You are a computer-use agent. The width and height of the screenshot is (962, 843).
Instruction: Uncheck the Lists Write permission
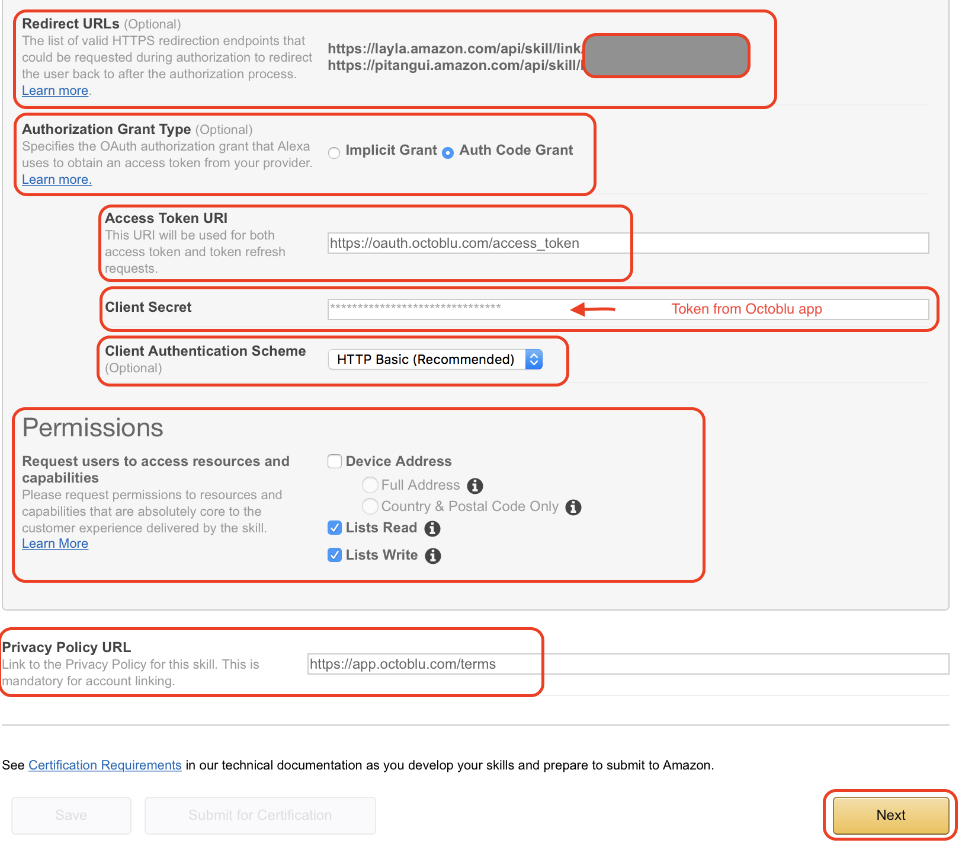[335, 555]
